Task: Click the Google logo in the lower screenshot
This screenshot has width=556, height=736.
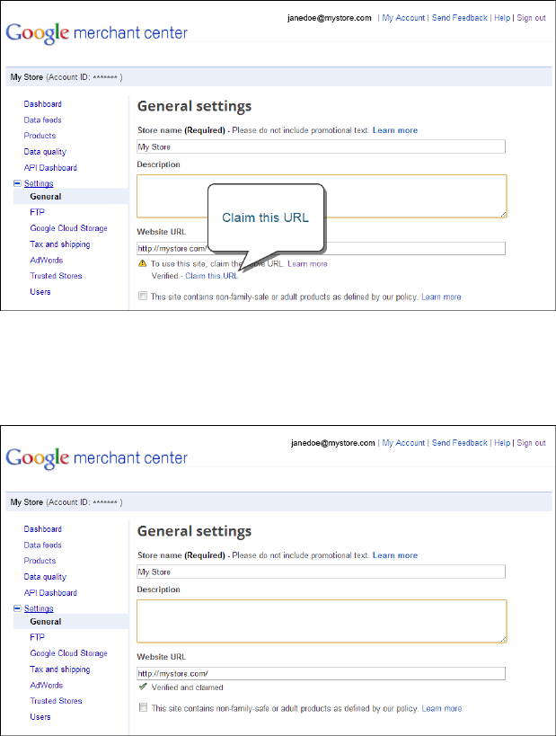Action: 37,458
